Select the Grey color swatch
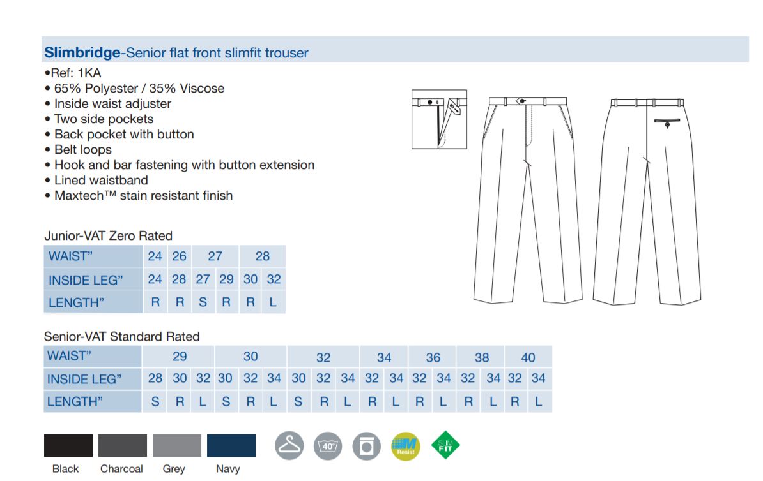The width and height of the screenshot is (763, 481). (x=176, y=445)
